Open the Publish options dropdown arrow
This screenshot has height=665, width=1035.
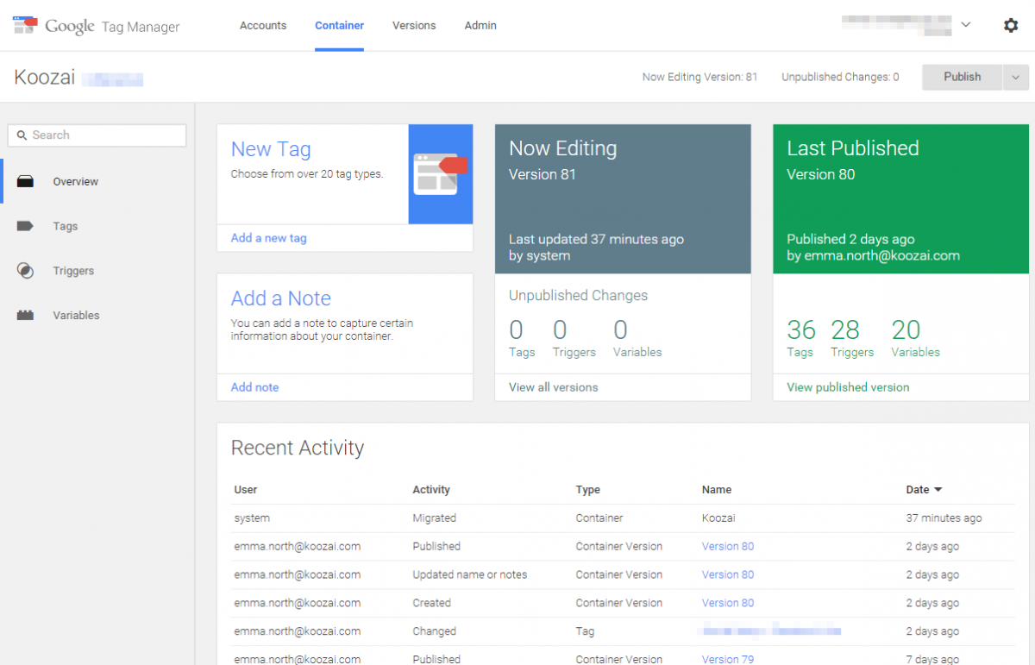click(1015, 77)
